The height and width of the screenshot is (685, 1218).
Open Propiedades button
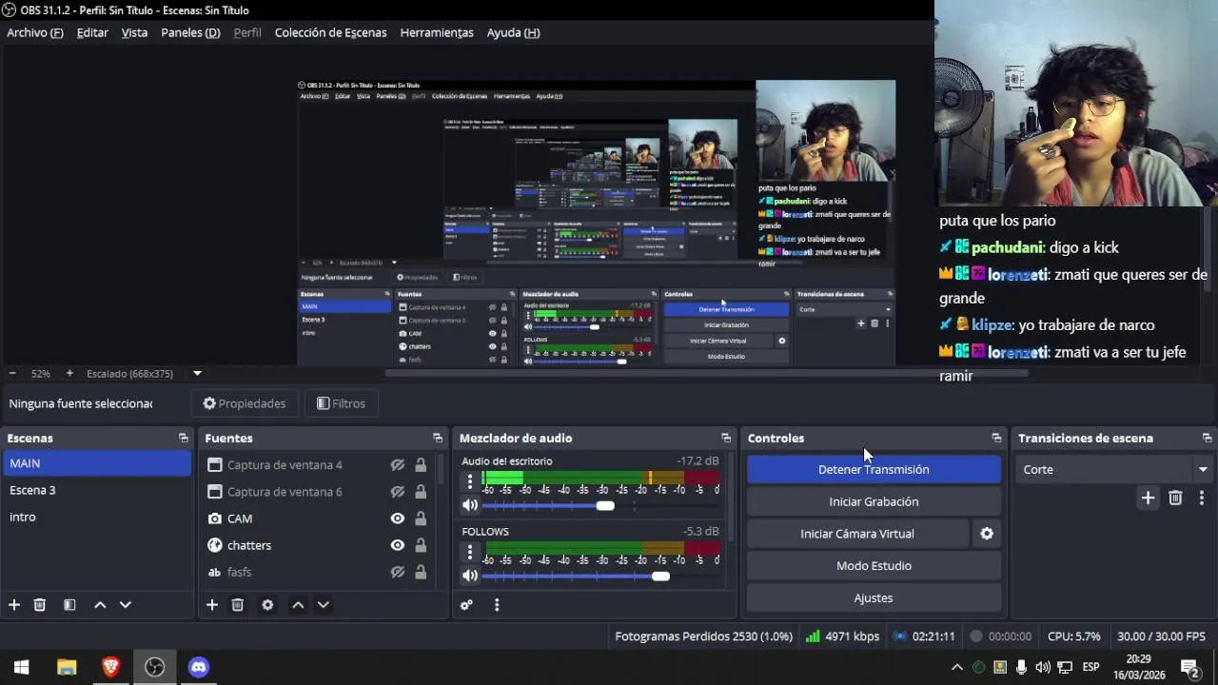click(x=245, y=403)
